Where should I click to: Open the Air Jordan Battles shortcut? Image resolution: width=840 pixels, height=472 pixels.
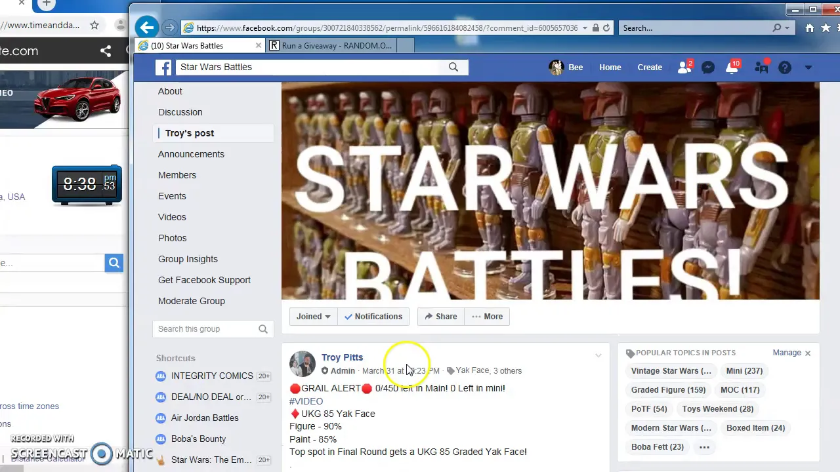pos(205,418)
